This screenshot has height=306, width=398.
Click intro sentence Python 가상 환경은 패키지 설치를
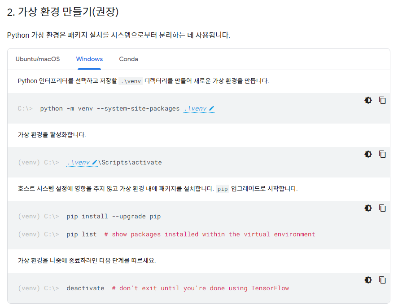click(118, 35)
